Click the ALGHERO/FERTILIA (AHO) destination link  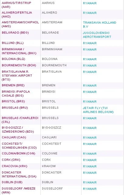17,15
